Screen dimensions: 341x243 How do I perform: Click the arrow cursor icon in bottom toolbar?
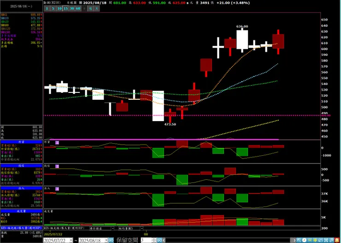pos(299,240)
